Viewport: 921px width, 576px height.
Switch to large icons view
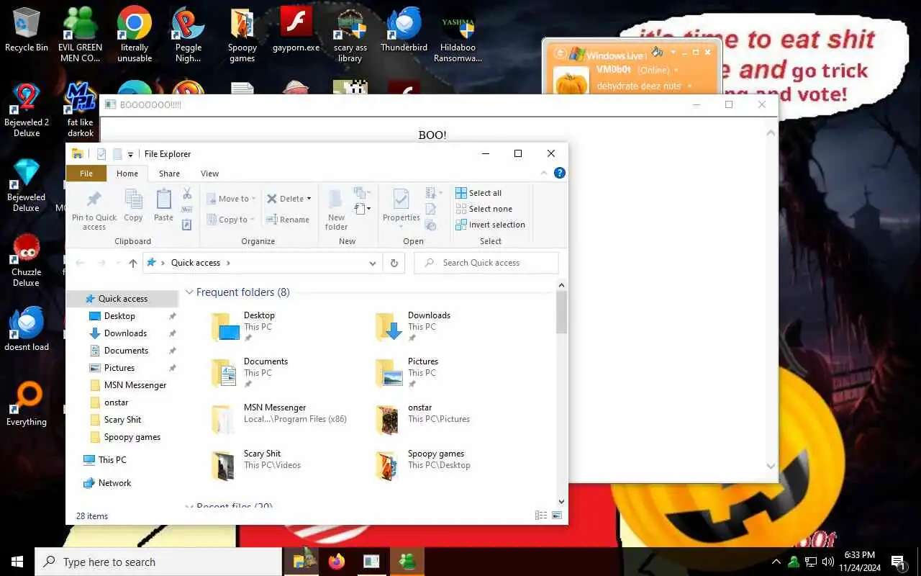[x=557, y=516]
